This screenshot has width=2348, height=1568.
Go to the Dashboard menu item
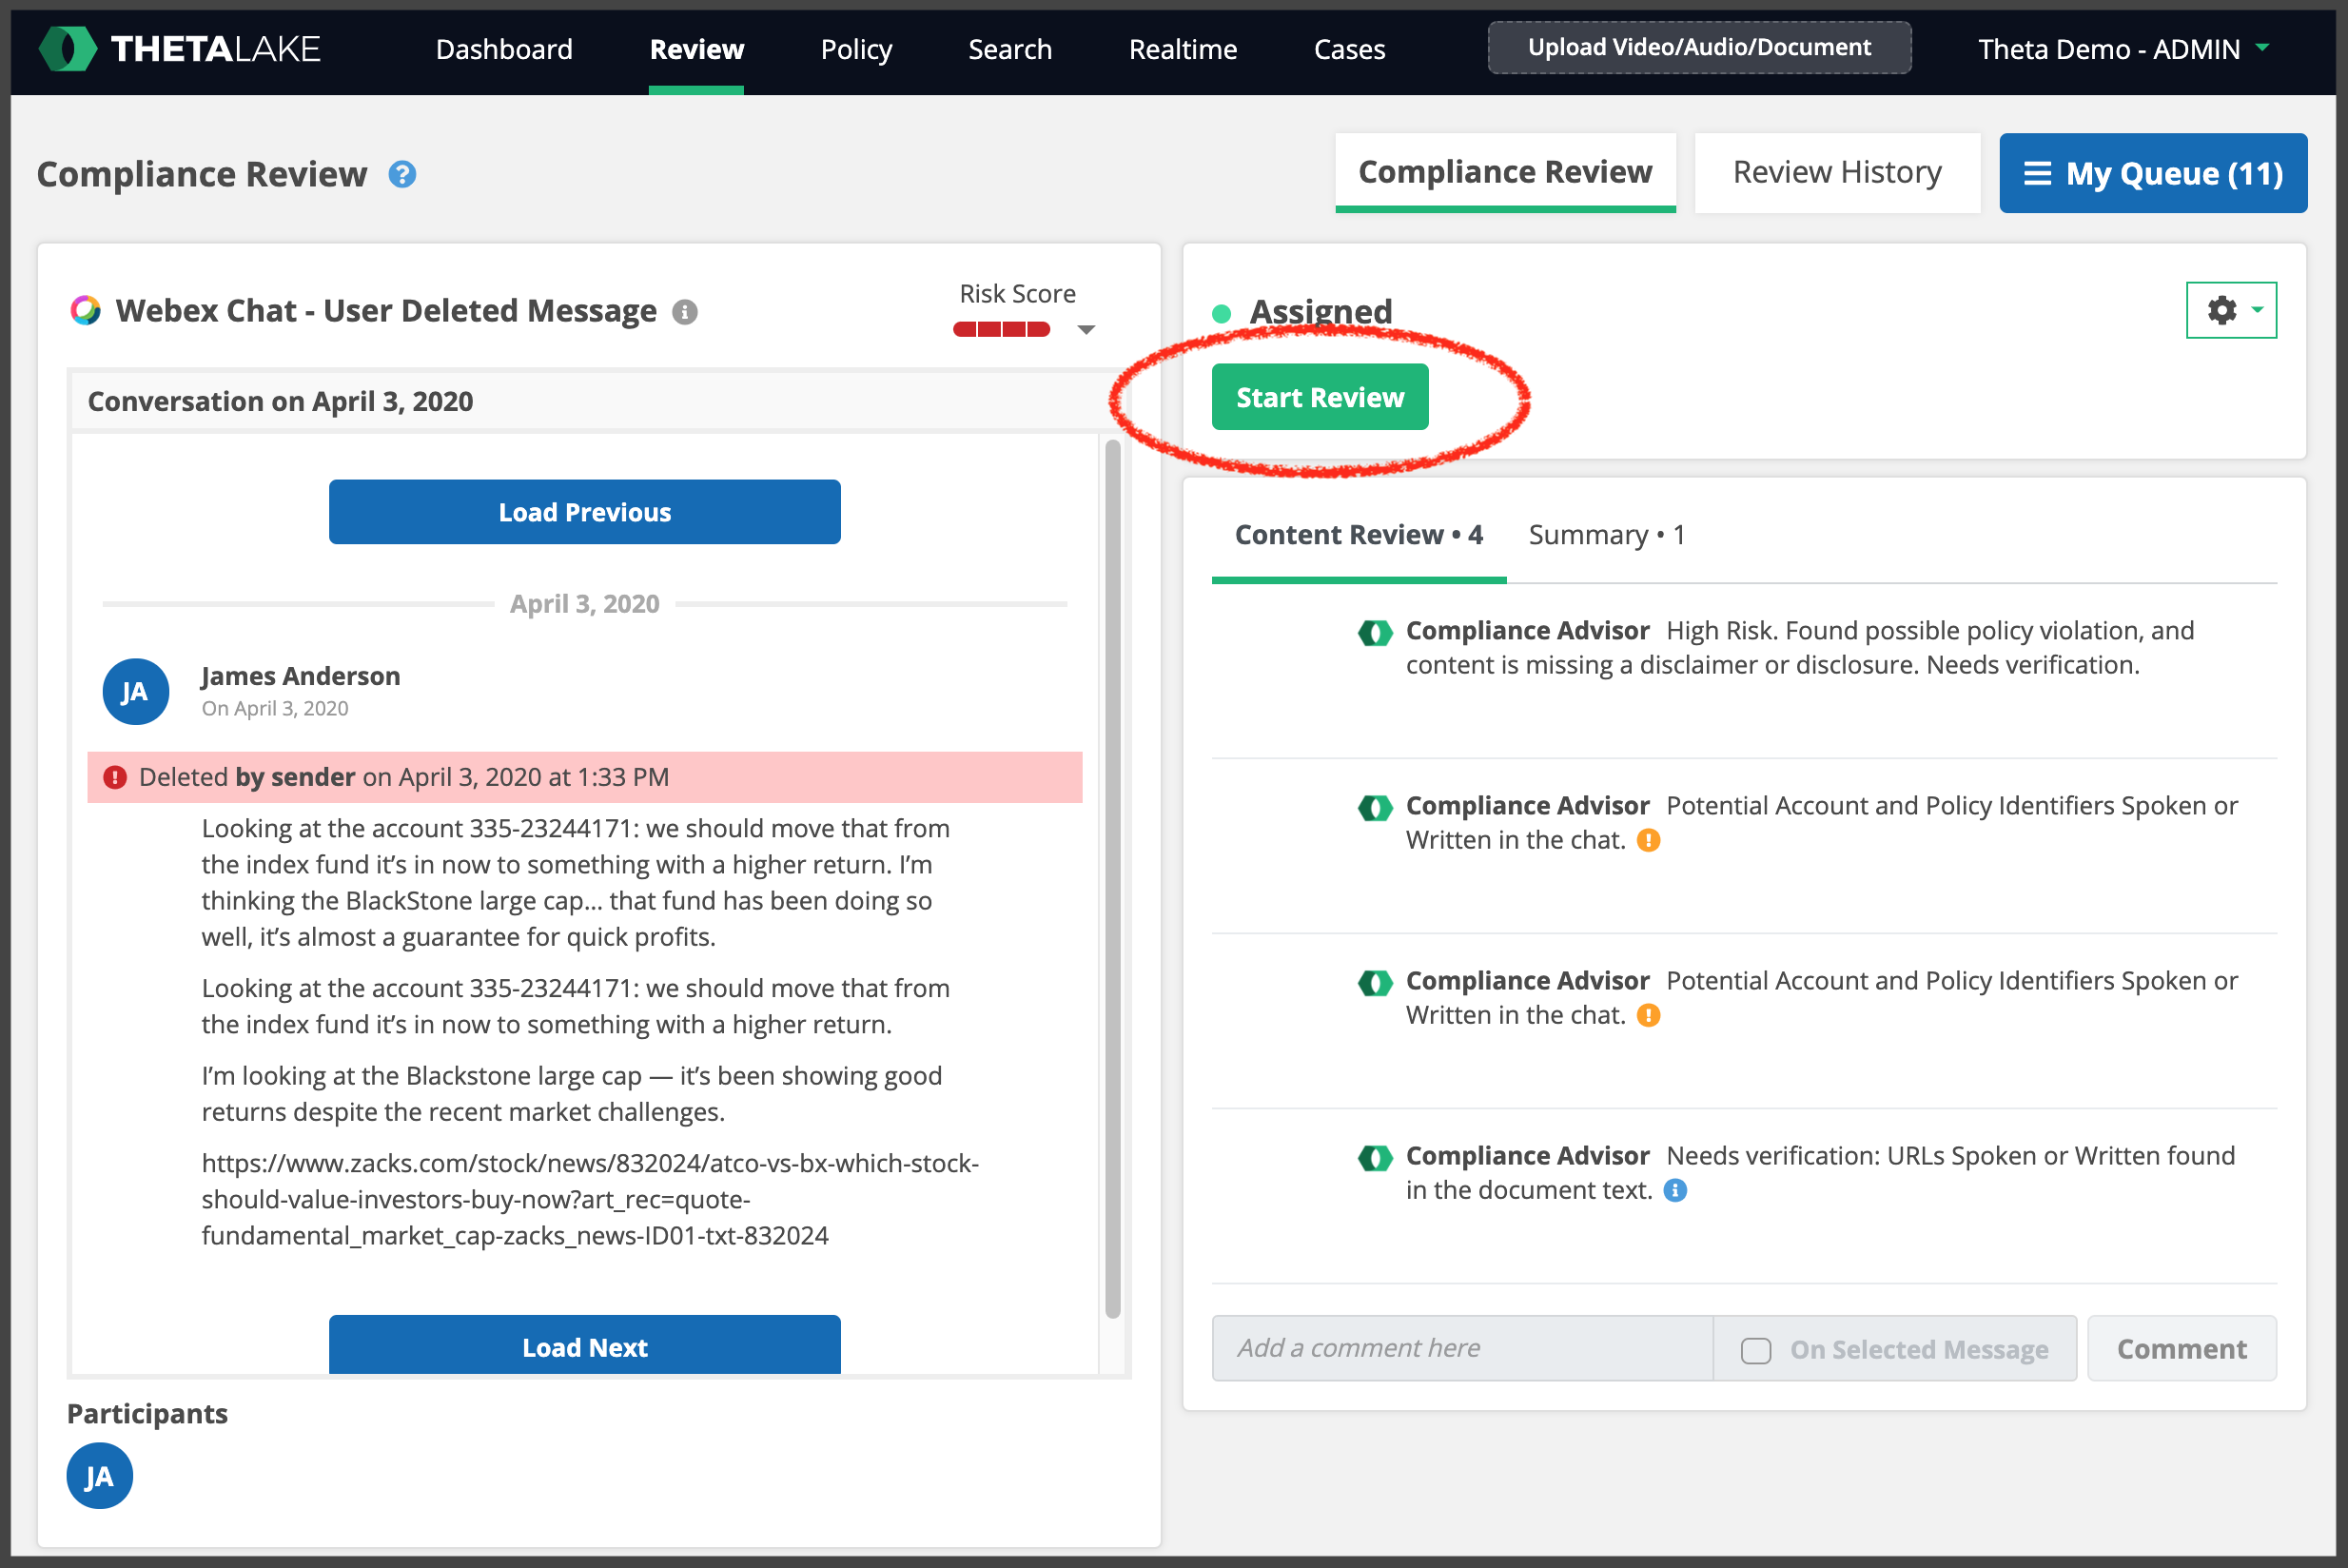point(504,49)
